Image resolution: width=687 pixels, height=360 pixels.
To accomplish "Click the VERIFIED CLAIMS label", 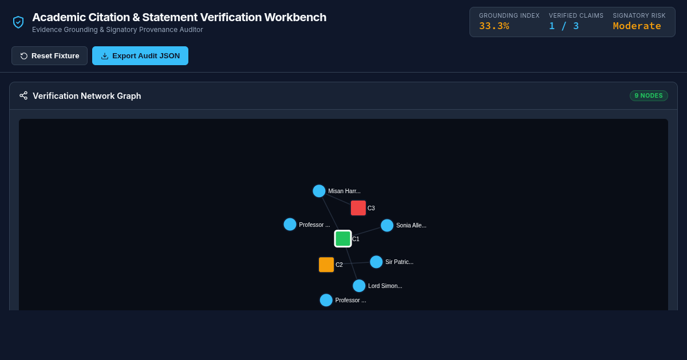I will 577,15.
